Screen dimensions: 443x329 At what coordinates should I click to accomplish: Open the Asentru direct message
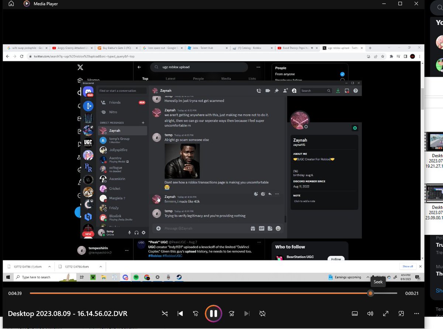tap(122, 160)
